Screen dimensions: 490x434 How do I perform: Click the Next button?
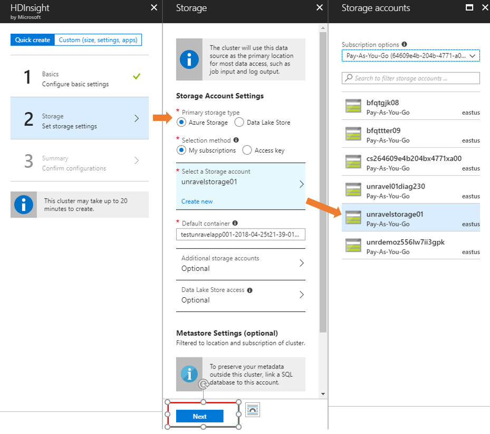click(200, 416)
